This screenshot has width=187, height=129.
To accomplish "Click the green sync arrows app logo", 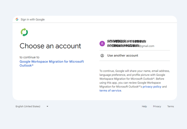I will (x=24, y=32).
